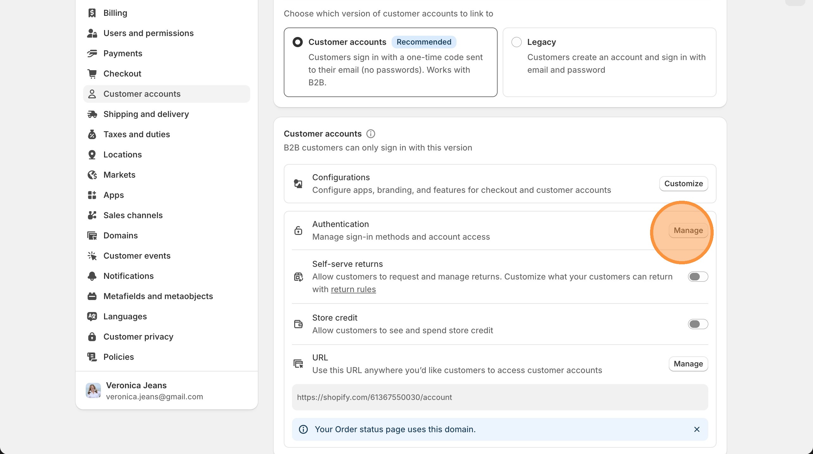813x454 pixels.
Task: Open Payments via the credit card icon
Action: pos(92,53)
